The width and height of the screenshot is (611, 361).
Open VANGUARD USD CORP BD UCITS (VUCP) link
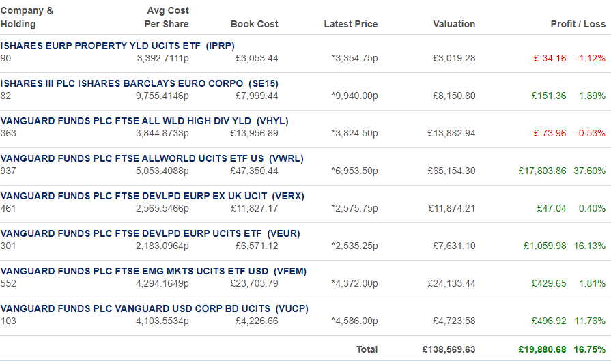coord(154,309)
